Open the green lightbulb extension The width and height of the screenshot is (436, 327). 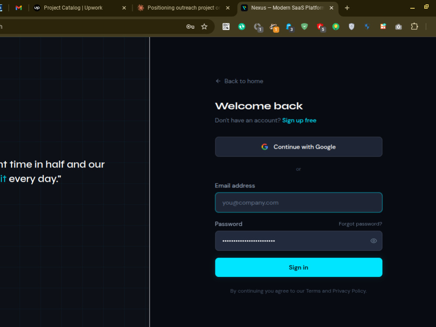pos(336,27)
